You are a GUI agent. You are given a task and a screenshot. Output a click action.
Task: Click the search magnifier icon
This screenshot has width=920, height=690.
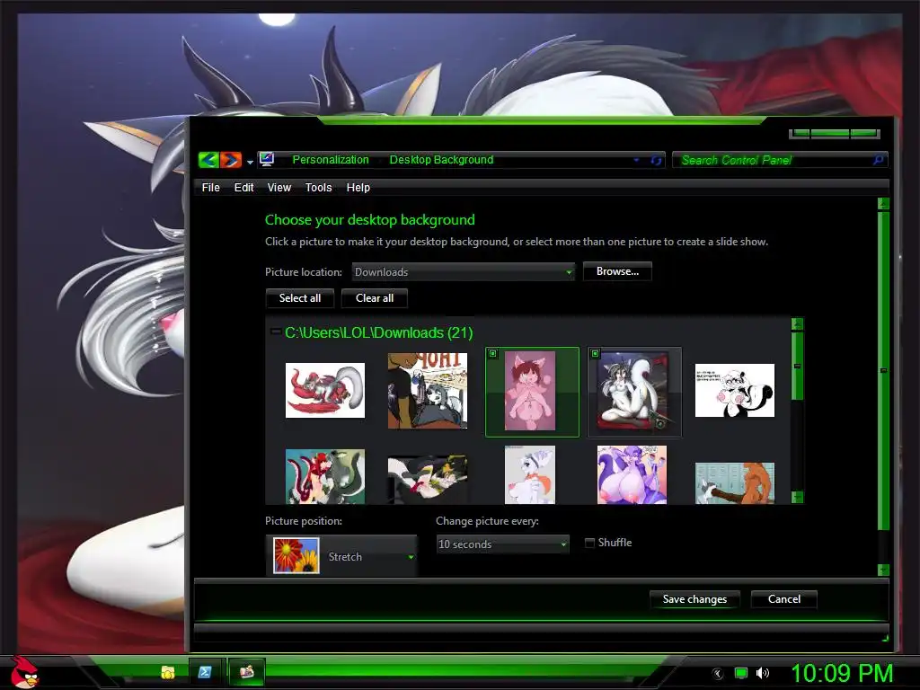tap(878, 160)
